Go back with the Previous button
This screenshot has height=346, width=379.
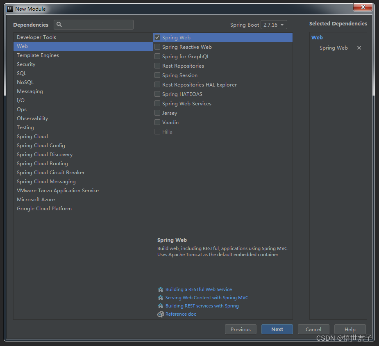click(x=241, y=329)
